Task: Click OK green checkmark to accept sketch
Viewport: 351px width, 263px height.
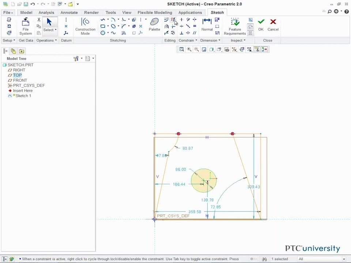Action: [x=261, y=24]
